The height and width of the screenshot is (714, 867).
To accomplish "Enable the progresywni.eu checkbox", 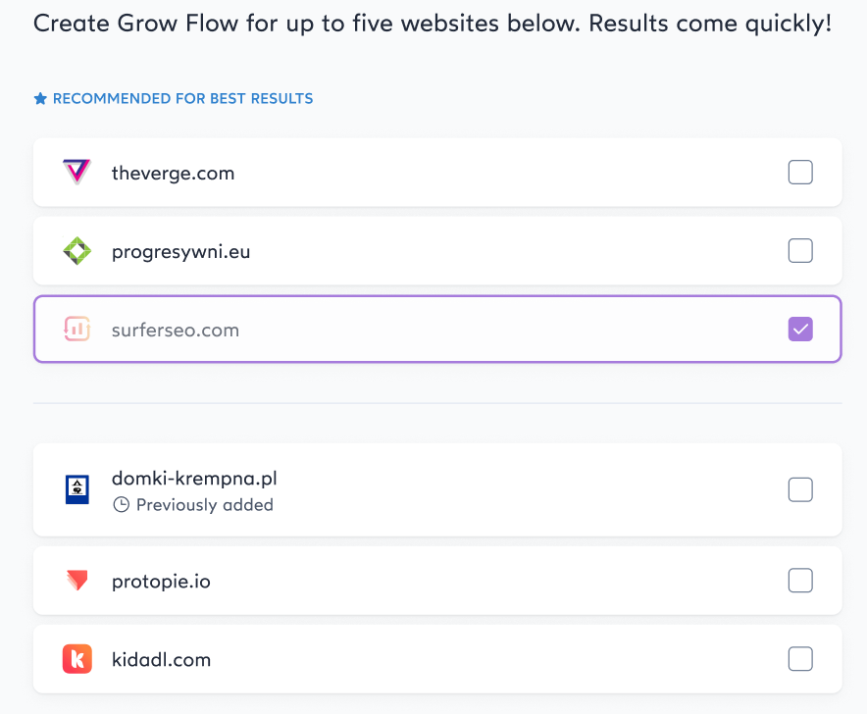I will (800, 250).
